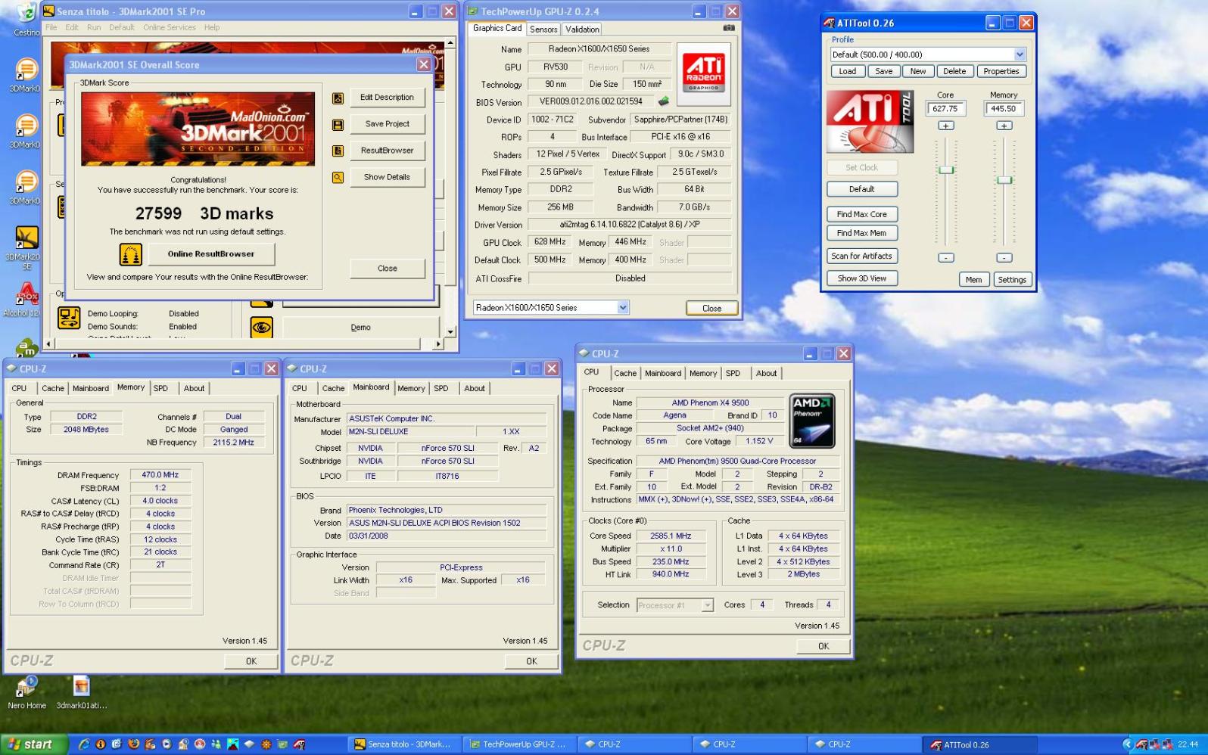
Task: Decrease ATITool Core clock with minus button
Action: tap(946, 257)
